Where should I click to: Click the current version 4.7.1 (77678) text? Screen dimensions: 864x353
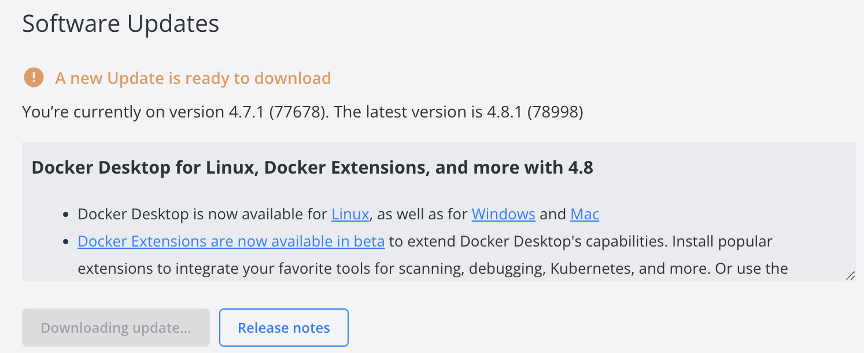[x=272, y=112]
